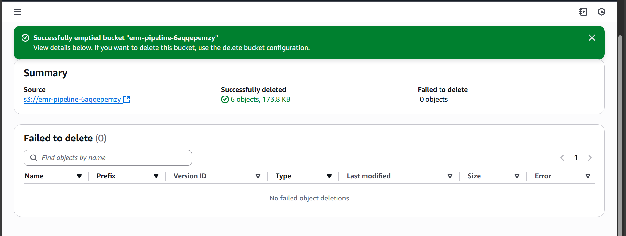
Task: Go to the previous page arrow
Action: pos(562,158)
